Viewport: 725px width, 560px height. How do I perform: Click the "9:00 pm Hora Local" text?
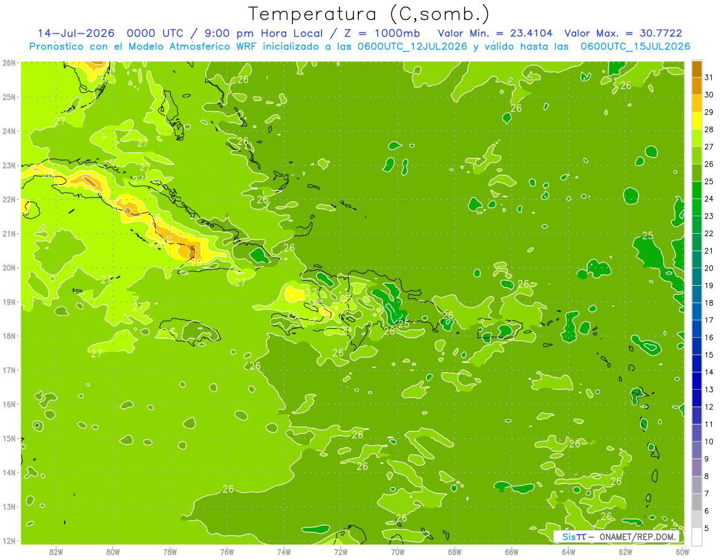265,33
